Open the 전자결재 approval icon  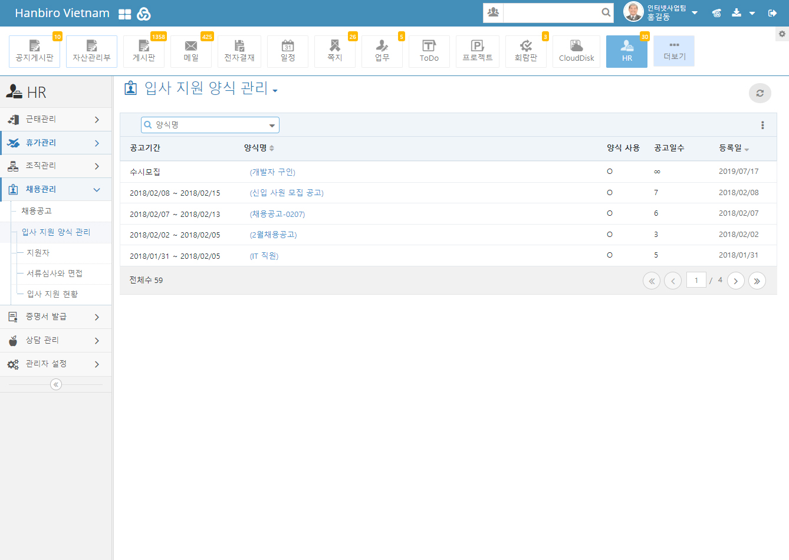pyautogui.click(x=239, y=51)
